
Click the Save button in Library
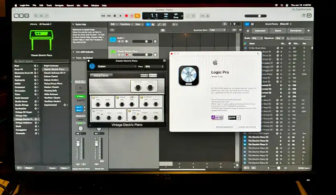tap(65, 168)
